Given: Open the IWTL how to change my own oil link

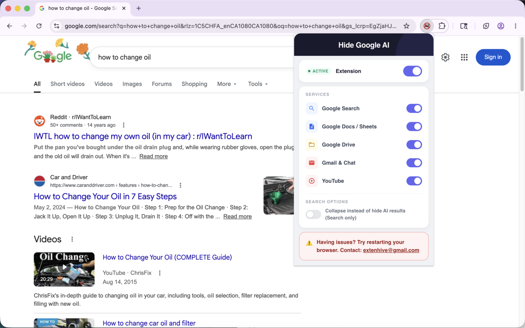Looking at the screenshot, I should click(x=143, y=137).
